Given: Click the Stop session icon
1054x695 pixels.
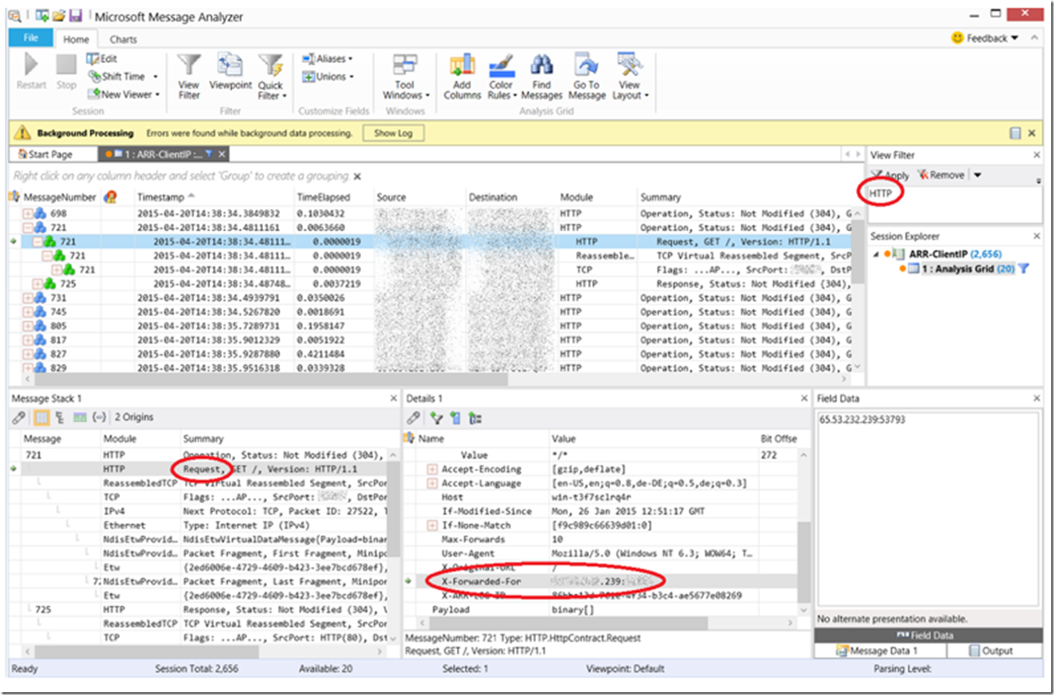Looking at the screenshot, I should [x=66, y=64].
